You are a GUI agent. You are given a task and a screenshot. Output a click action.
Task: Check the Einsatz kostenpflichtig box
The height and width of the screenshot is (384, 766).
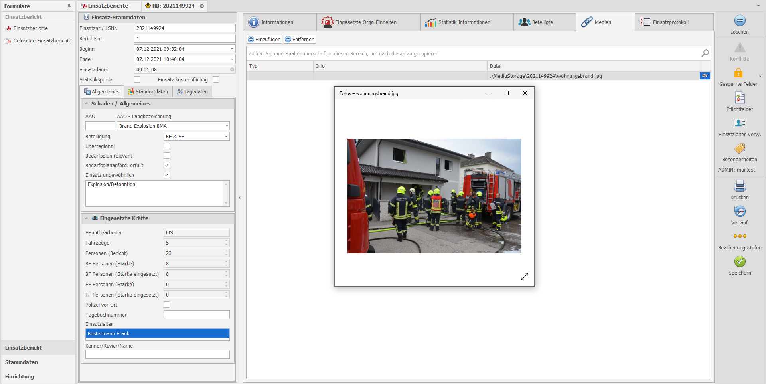click(x=216, y=79)
